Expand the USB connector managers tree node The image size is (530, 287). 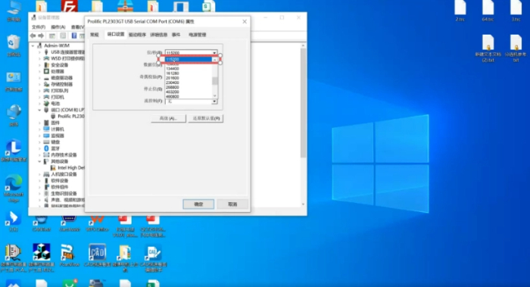39,52
